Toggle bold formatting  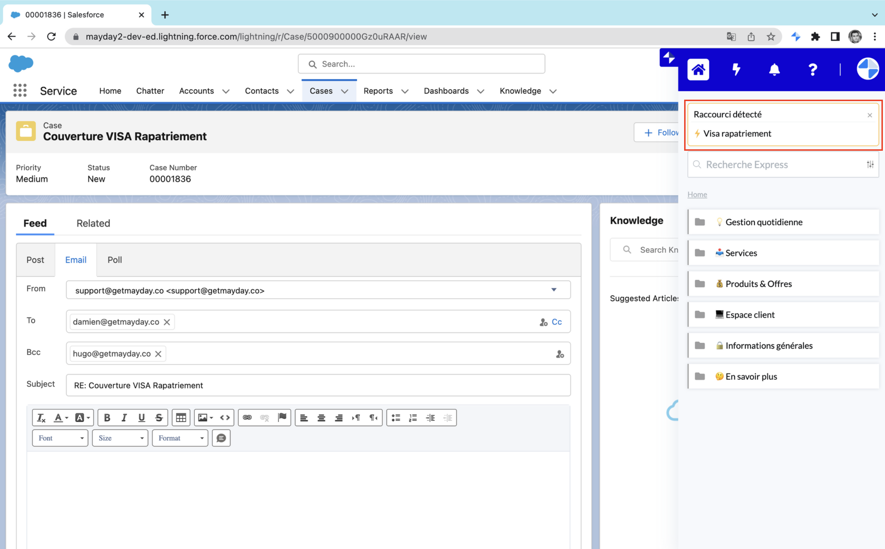pos(107,417)
